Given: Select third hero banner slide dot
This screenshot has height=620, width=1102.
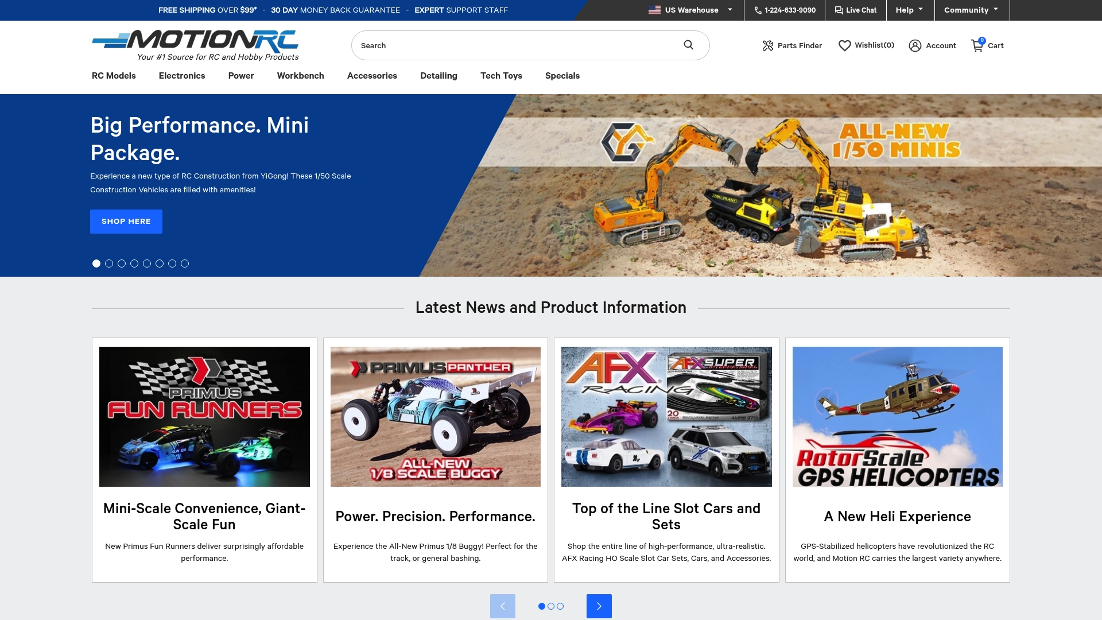Looking at the screenshot, I should (122, 263).
